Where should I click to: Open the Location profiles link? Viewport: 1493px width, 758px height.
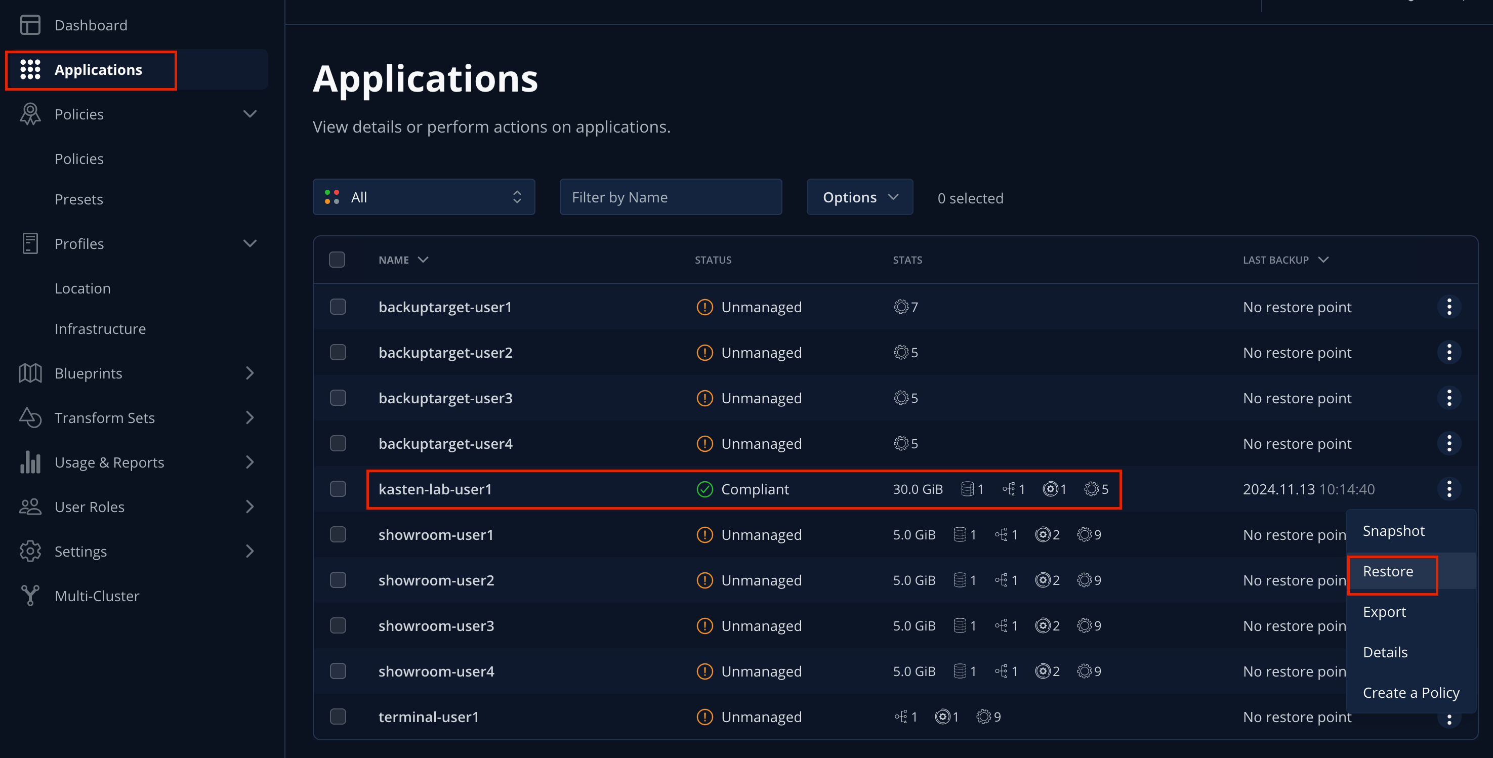tap(82, 288)
